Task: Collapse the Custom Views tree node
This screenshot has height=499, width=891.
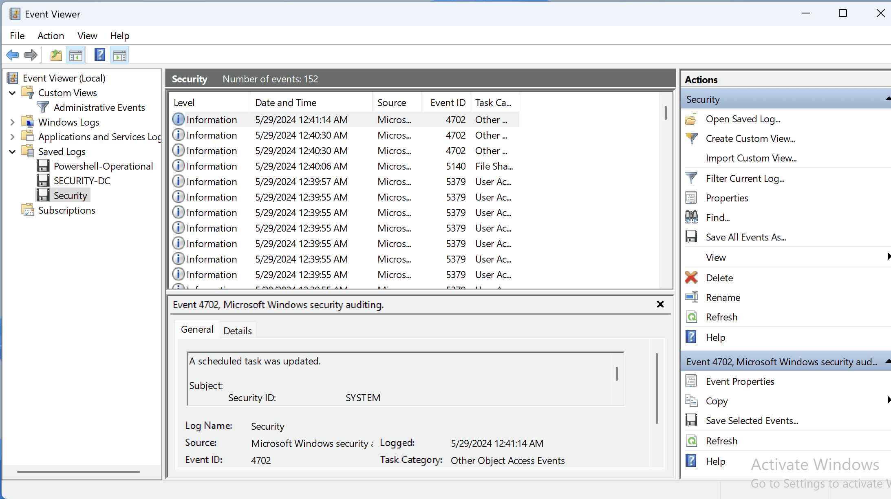Action: click(x=12, y=93)
